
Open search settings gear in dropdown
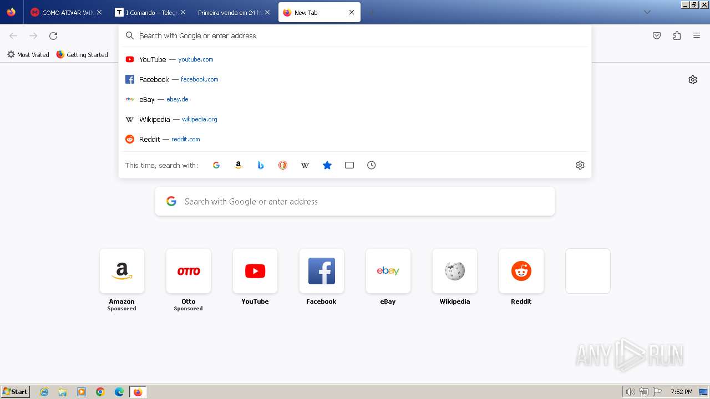[580, 165]
